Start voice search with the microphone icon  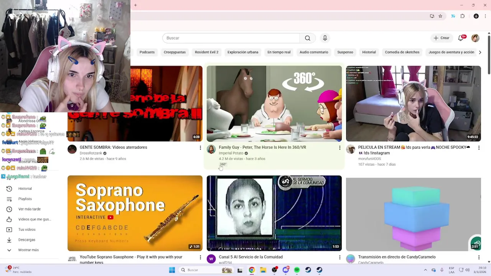pyautogui.click(x=325, y=38)
